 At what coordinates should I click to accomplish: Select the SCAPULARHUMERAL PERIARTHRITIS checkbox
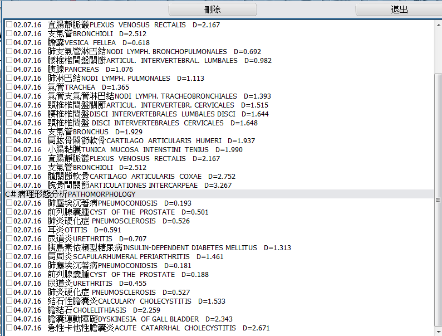(9, 257)
